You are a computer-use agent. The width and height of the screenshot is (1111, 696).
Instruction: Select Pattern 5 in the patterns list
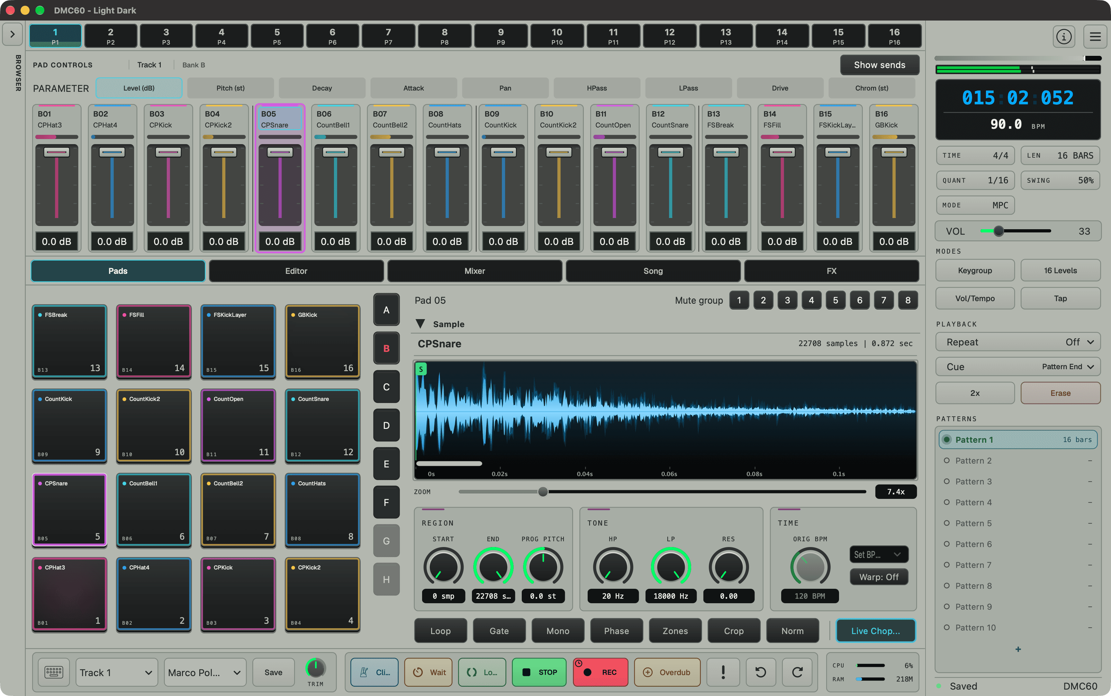tap(1018, 523)
